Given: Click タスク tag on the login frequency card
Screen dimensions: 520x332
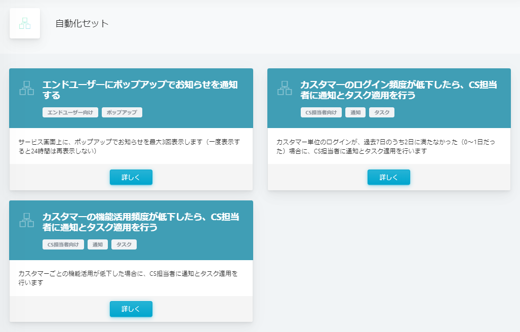Looking at the screenshot, I should (x=382, y=112).
